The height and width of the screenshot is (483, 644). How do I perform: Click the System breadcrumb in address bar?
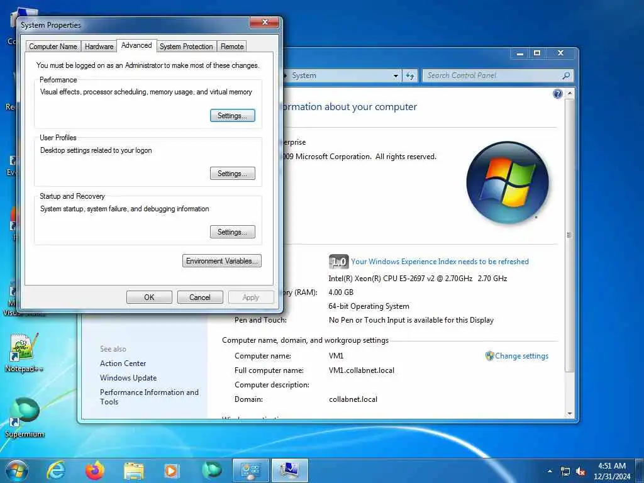[x=304, y=75]
